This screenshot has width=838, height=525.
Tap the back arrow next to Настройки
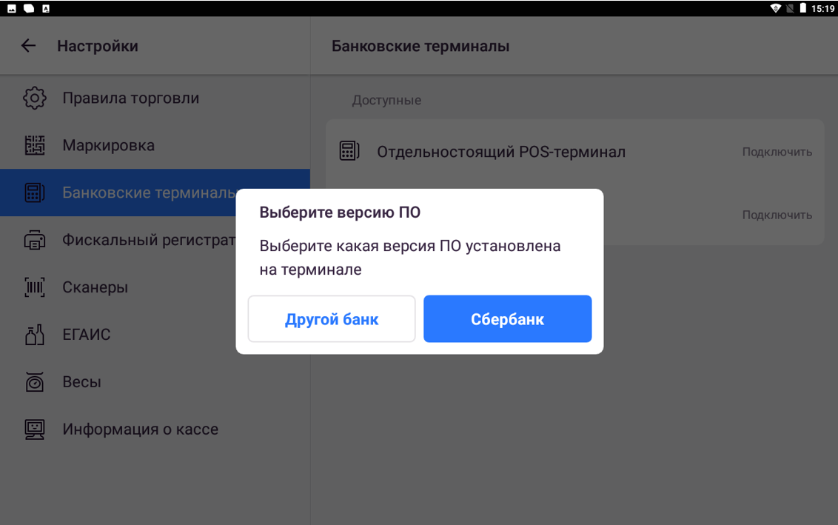pyautogui.click(x=28, y=46)
